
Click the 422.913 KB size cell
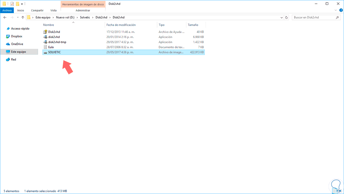[197, 52]
